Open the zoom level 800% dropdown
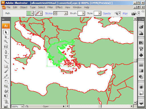Screen dimensions: 146x109 point(22,106)
